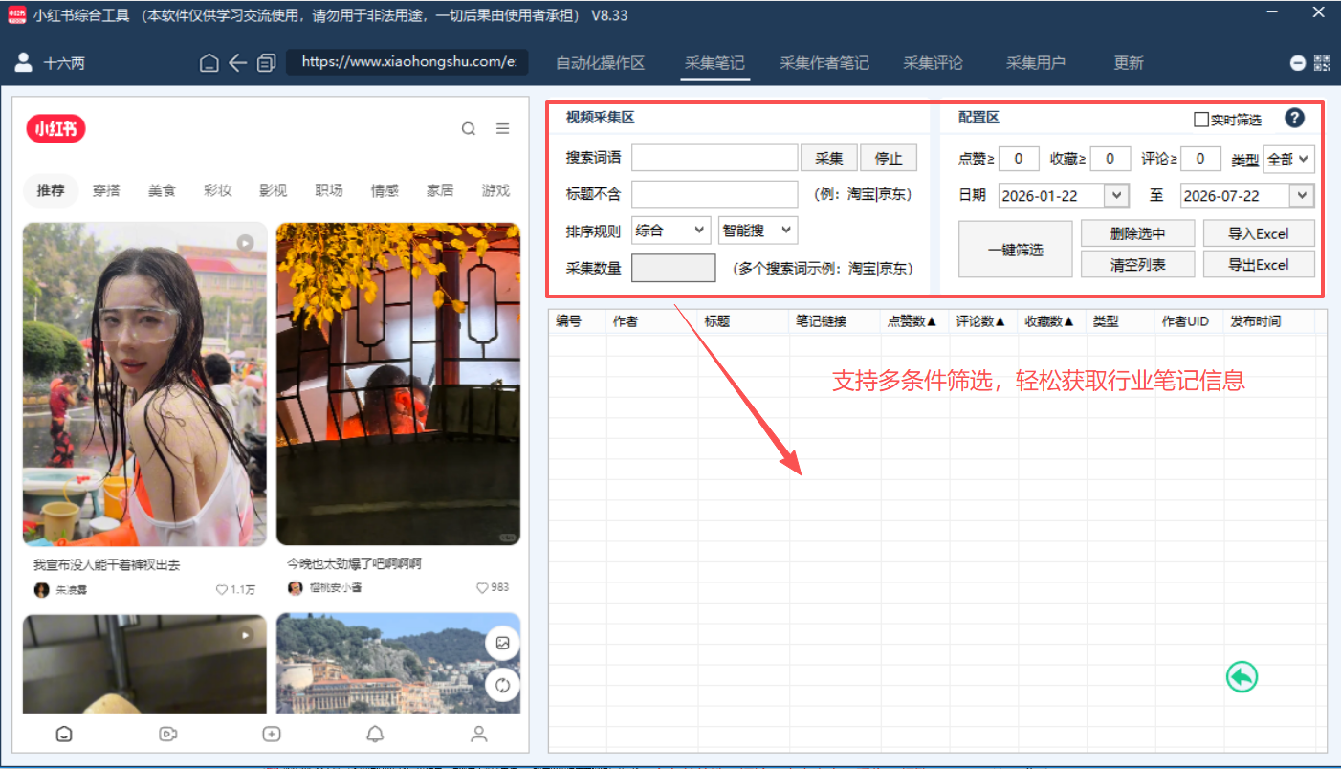1341x769 pixels.
Task: Open the QR code icon at top right
Action: [1322, 63]
